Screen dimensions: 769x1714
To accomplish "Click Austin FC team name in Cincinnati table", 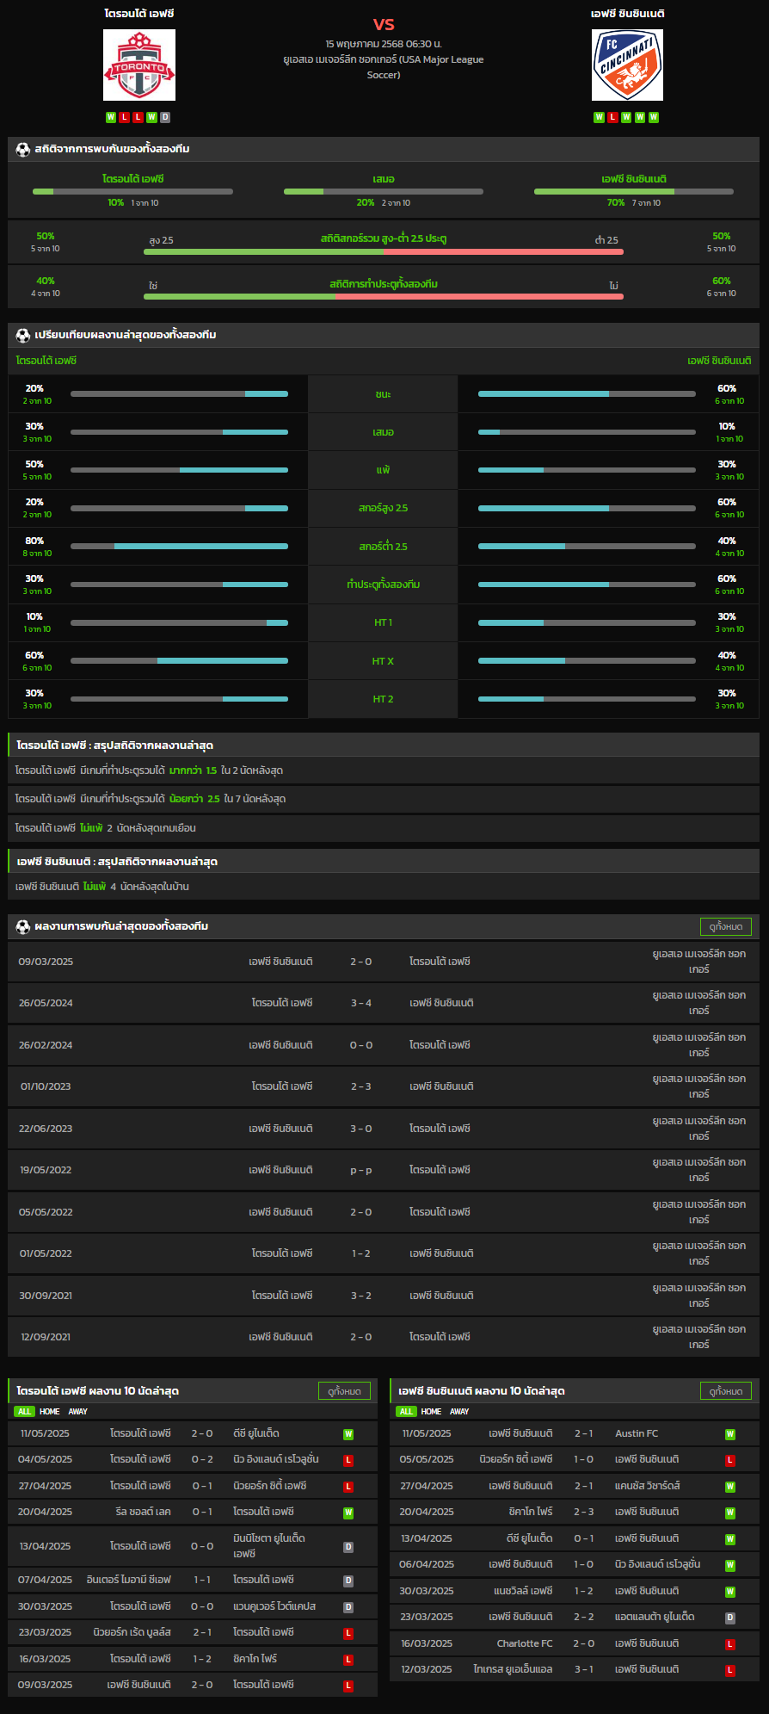I will click(637, 1433).
